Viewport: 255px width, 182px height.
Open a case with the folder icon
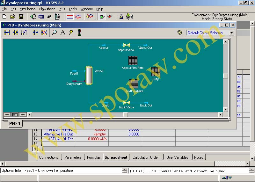13,16
